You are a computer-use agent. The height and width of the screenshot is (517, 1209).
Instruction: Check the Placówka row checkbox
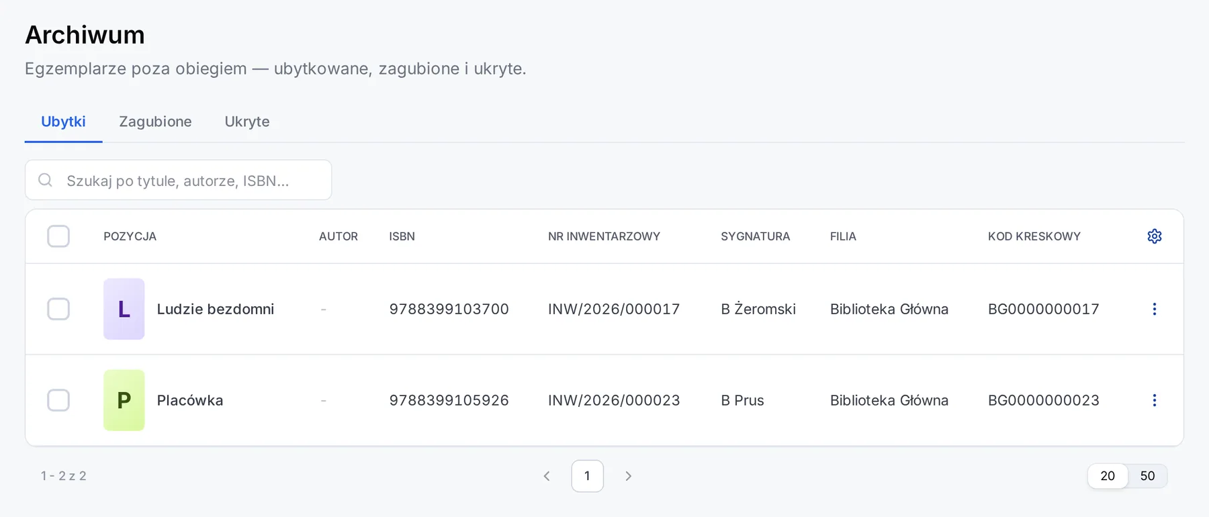(x=58, y=400)
